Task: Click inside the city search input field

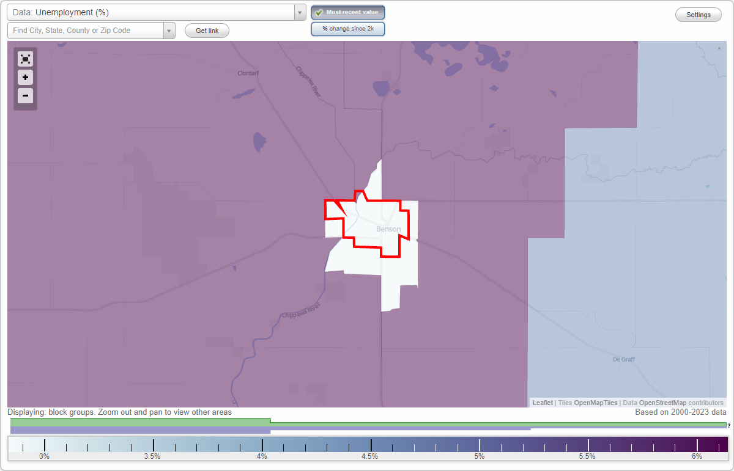Action: point(86,30)
